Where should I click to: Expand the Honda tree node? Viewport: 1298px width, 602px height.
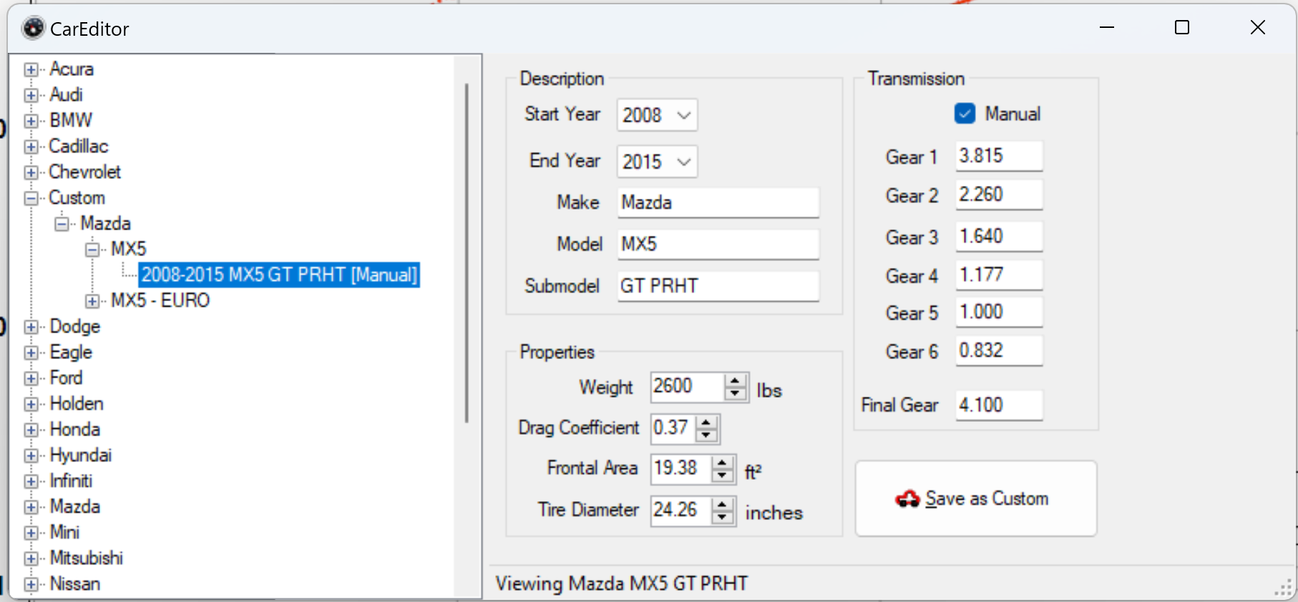(x=31, y=430)
